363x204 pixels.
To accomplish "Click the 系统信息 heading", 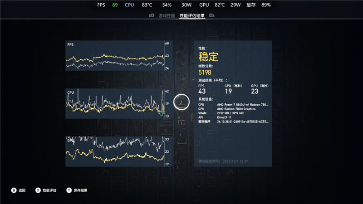I will (x=206, y=99).
